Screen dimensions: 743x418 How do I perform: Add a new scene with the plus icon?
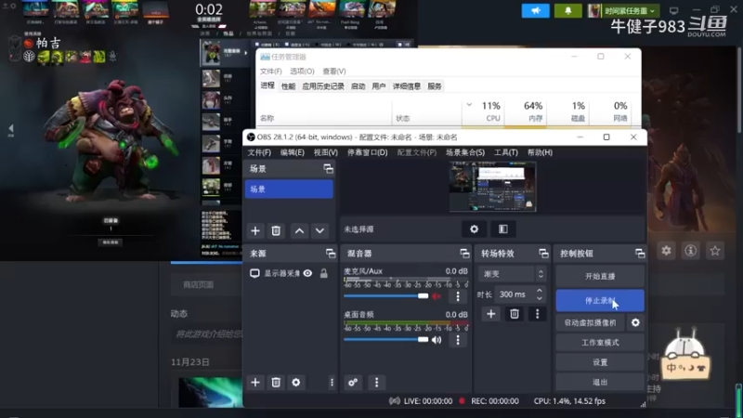click(255, 230)
